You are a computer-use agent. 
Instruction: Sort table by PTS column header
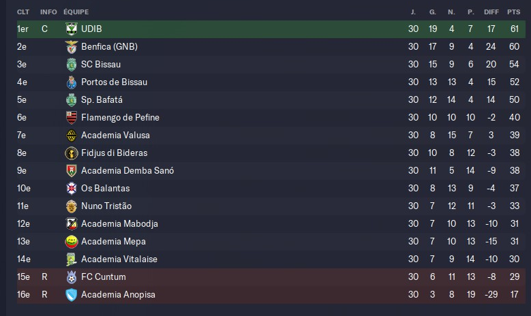click(x=513, y=12)
